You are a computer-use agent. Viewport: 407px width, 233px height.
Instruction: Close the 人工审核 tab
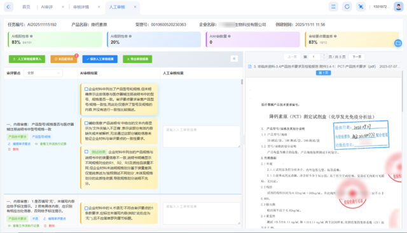tap(135, 7)
